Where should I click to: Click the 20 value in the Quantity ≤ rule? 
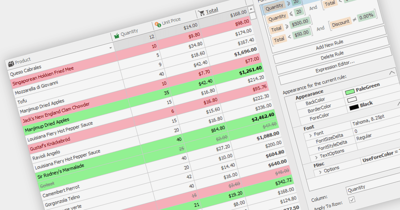pyautogui.click(x=298, y=12)
